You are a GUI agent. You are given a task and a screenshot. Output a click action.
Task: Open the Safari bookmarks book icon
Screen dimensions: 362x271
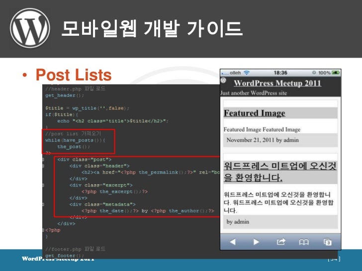pyautogui.click(x=304, y=242)
